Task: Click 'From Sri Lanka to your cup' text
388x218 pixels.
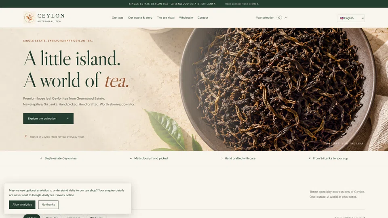Action: [x=330, y=158]
